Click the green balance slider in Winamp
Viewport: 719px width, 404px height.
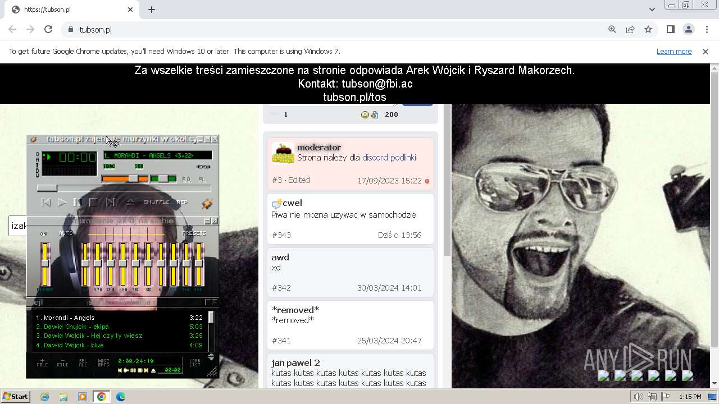tap(163, 179)
